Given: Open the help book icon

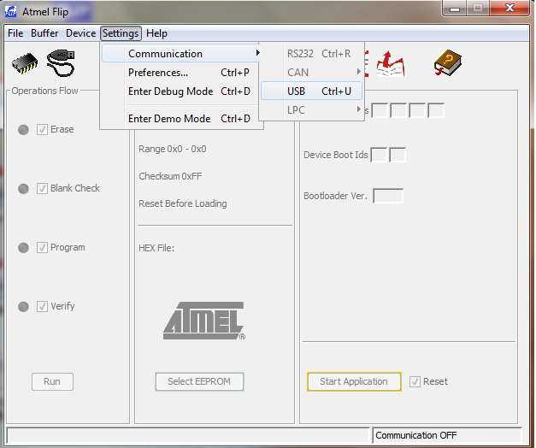Looking at the screenshot, I should 448,63.
